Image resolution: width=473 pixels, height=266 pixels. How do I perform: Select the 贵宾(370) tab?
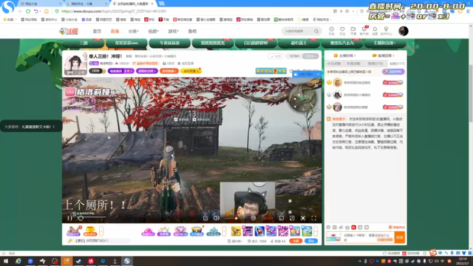pyautogui.click(x=375, y=64)
